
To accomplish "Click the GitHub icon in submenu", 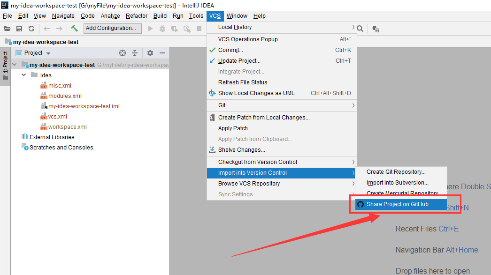I will click(361, 204).
